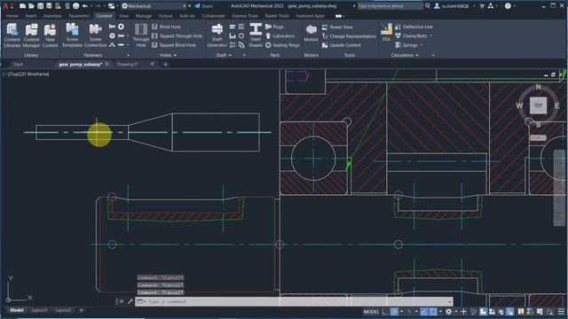Open the Content Manager
This screenshot has width=568, height=319.
pos(31,35)
